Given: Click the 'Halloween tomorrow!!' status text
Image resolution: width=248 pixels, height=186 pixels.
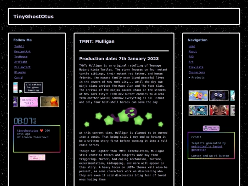Looking at the screenshot, I should [33, 137].
